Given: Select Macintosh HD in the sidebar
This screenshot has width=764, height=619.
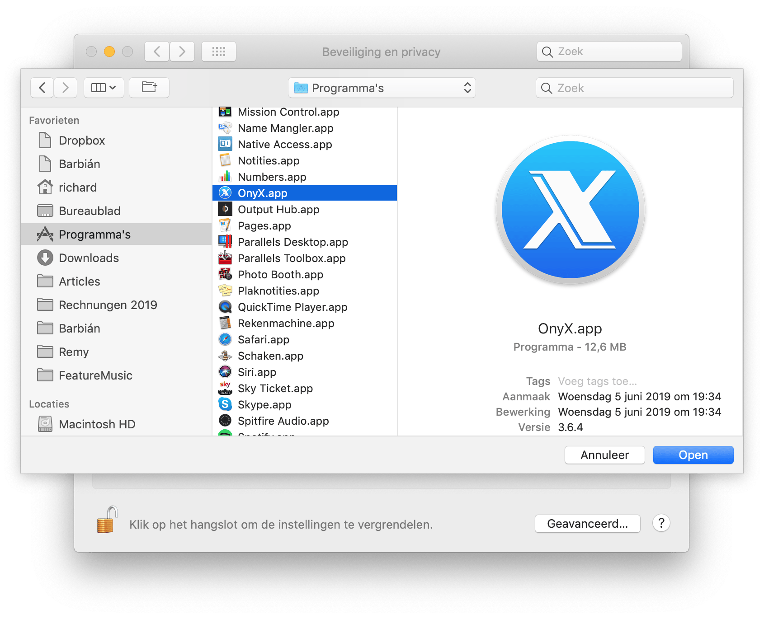Looking at the screenshot, I should click(x=116, y=424).
